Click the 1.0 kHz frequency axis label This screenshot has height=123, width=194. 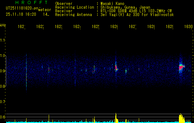click(2, 56)
